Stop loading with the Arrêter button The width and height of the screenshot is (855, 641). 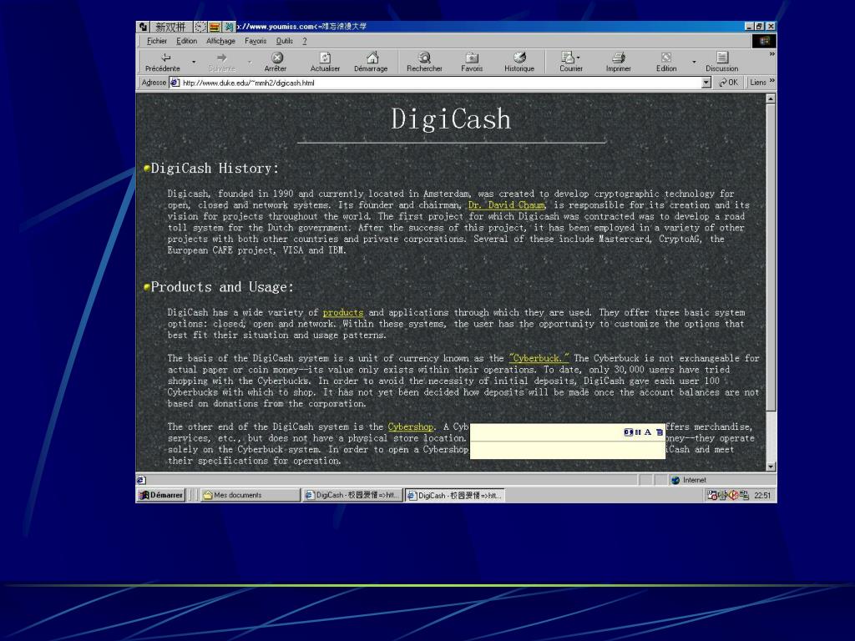276,62
